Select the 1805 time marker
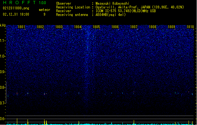 pos(96,27)
